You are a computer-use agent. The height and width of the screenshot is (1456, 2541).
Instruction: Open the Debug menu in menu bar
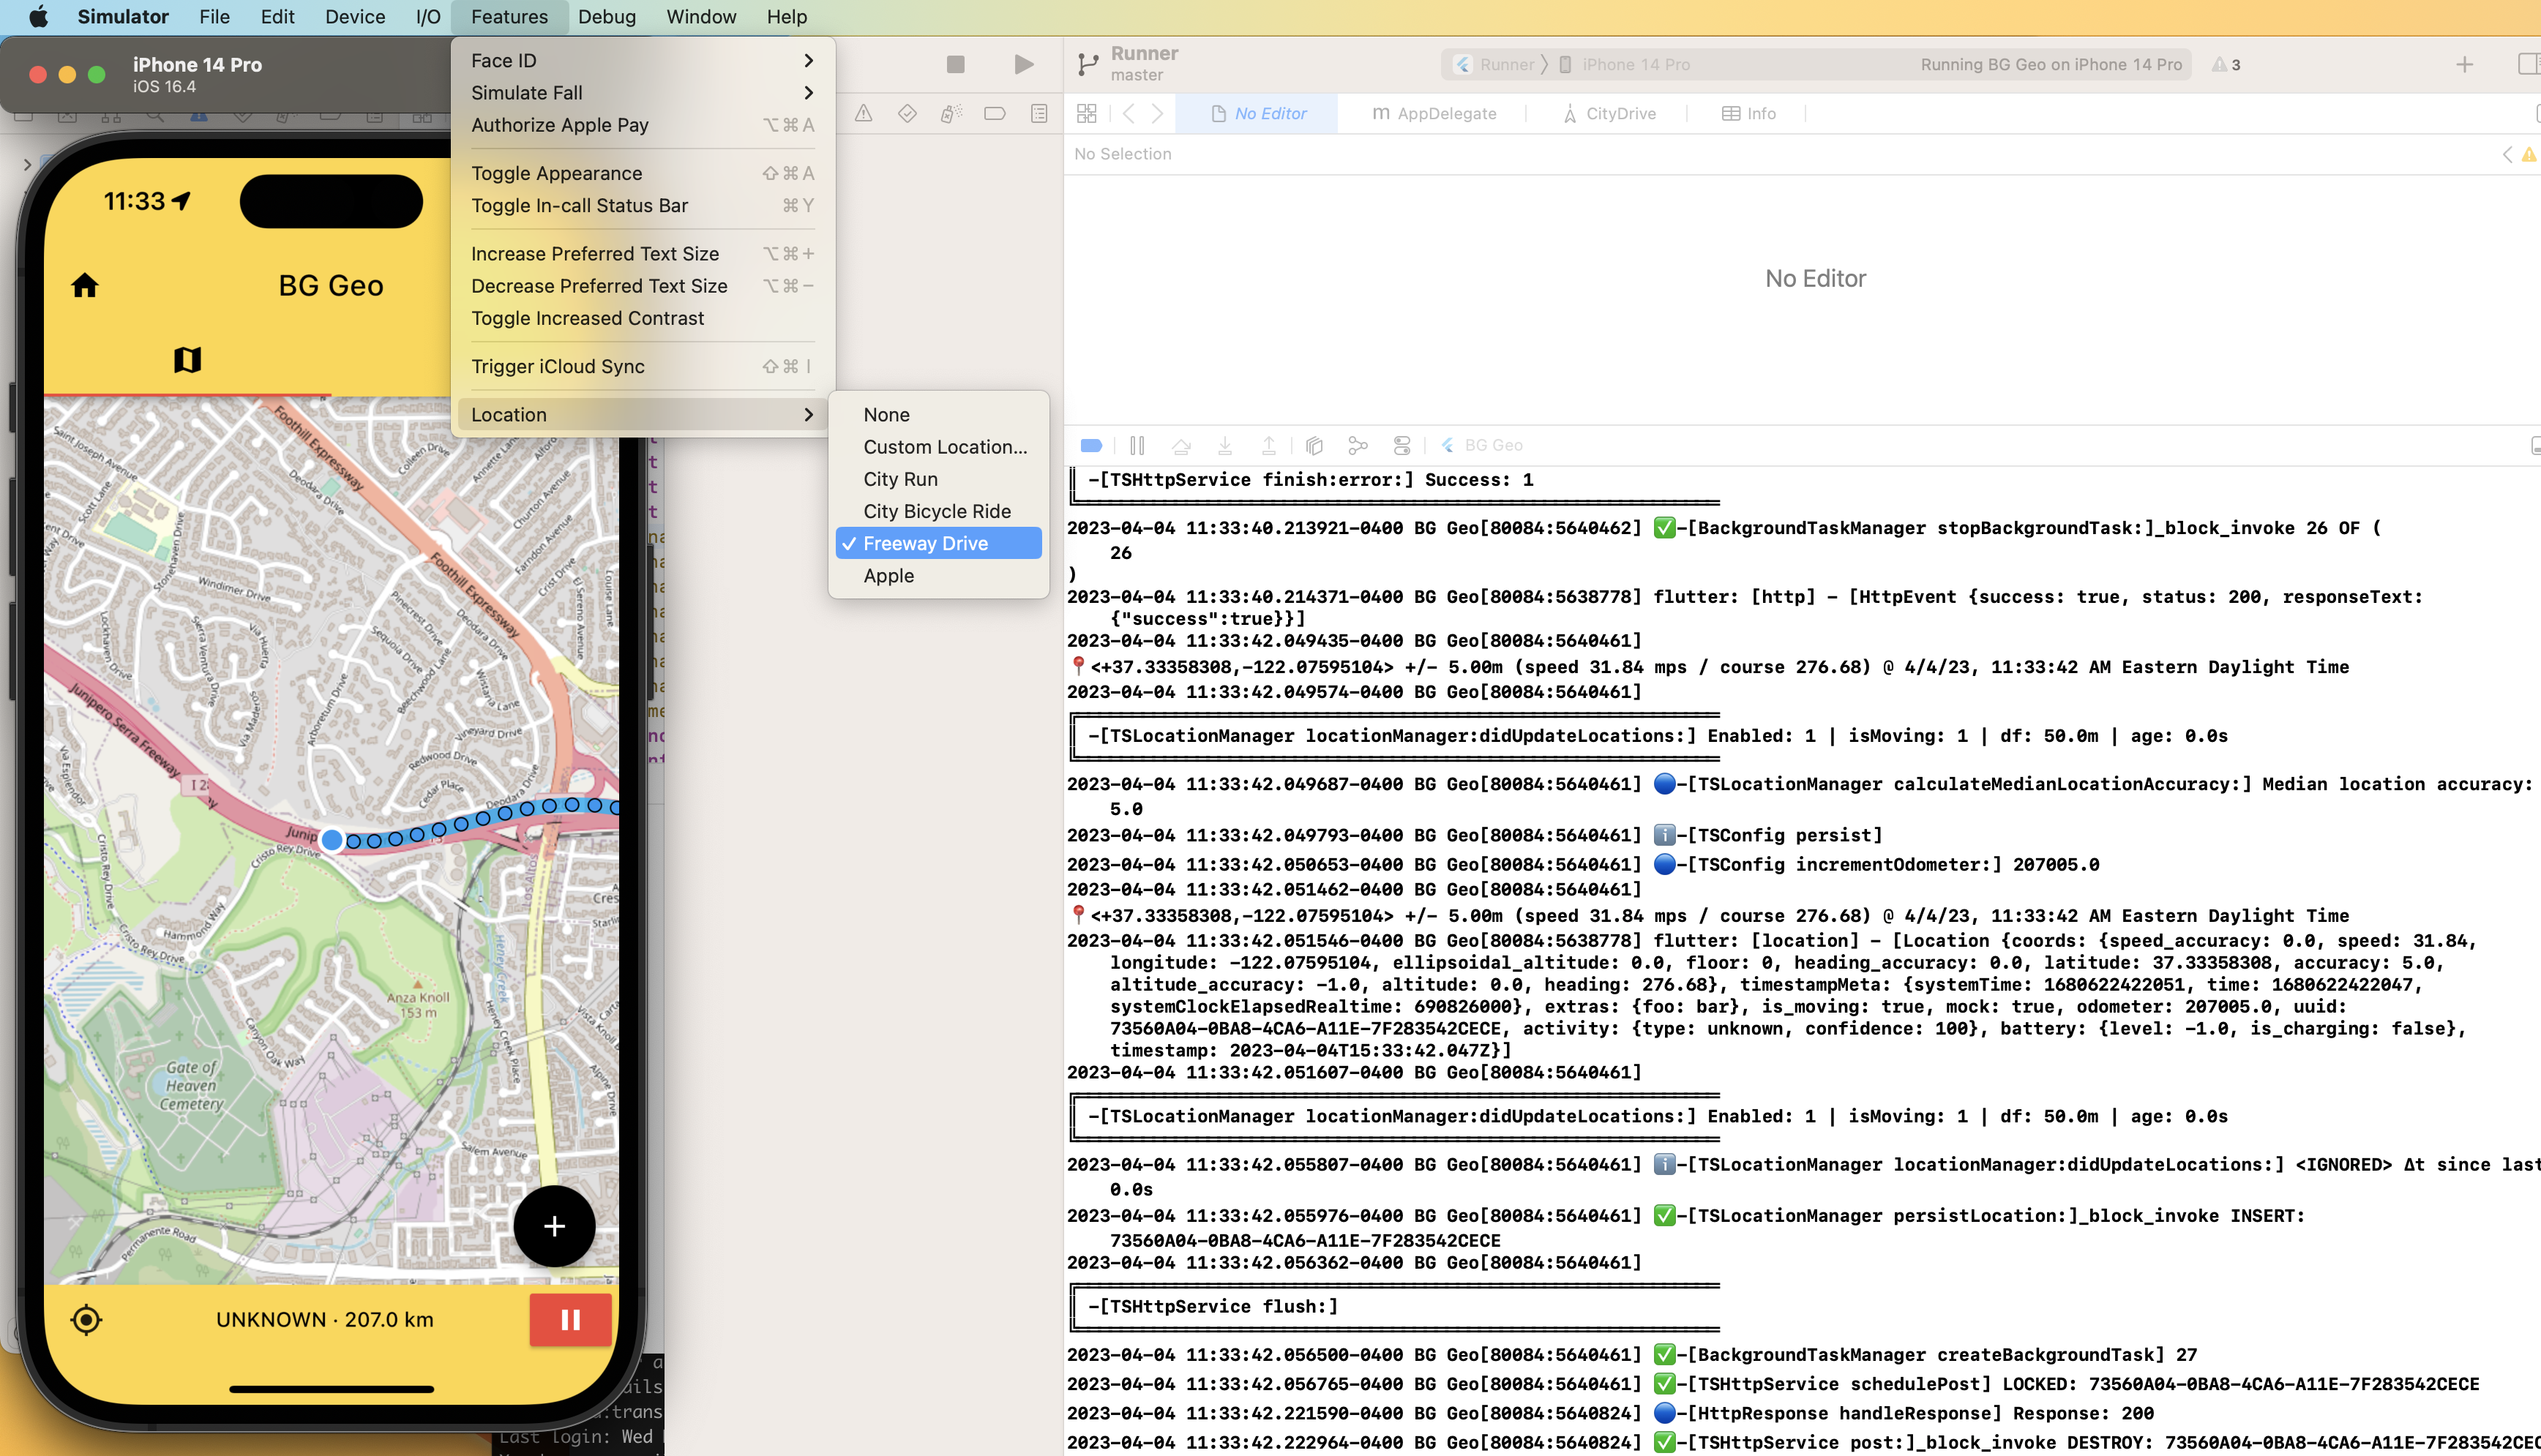coord(606,17)
